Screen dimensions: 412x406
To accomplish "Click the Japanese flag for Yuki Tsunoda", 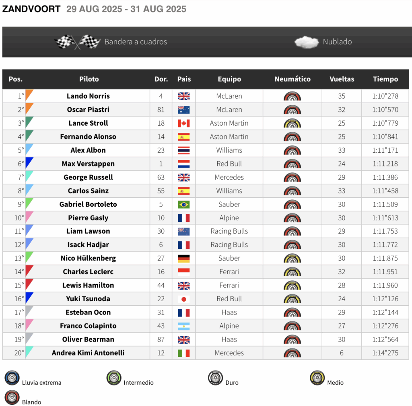I will point(184,299).
